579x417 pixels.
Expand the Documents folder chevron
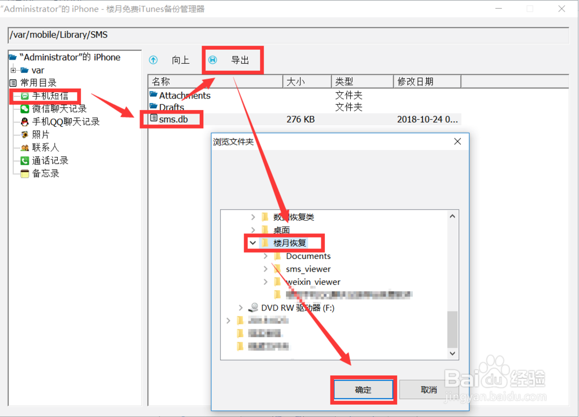(265, 256)
